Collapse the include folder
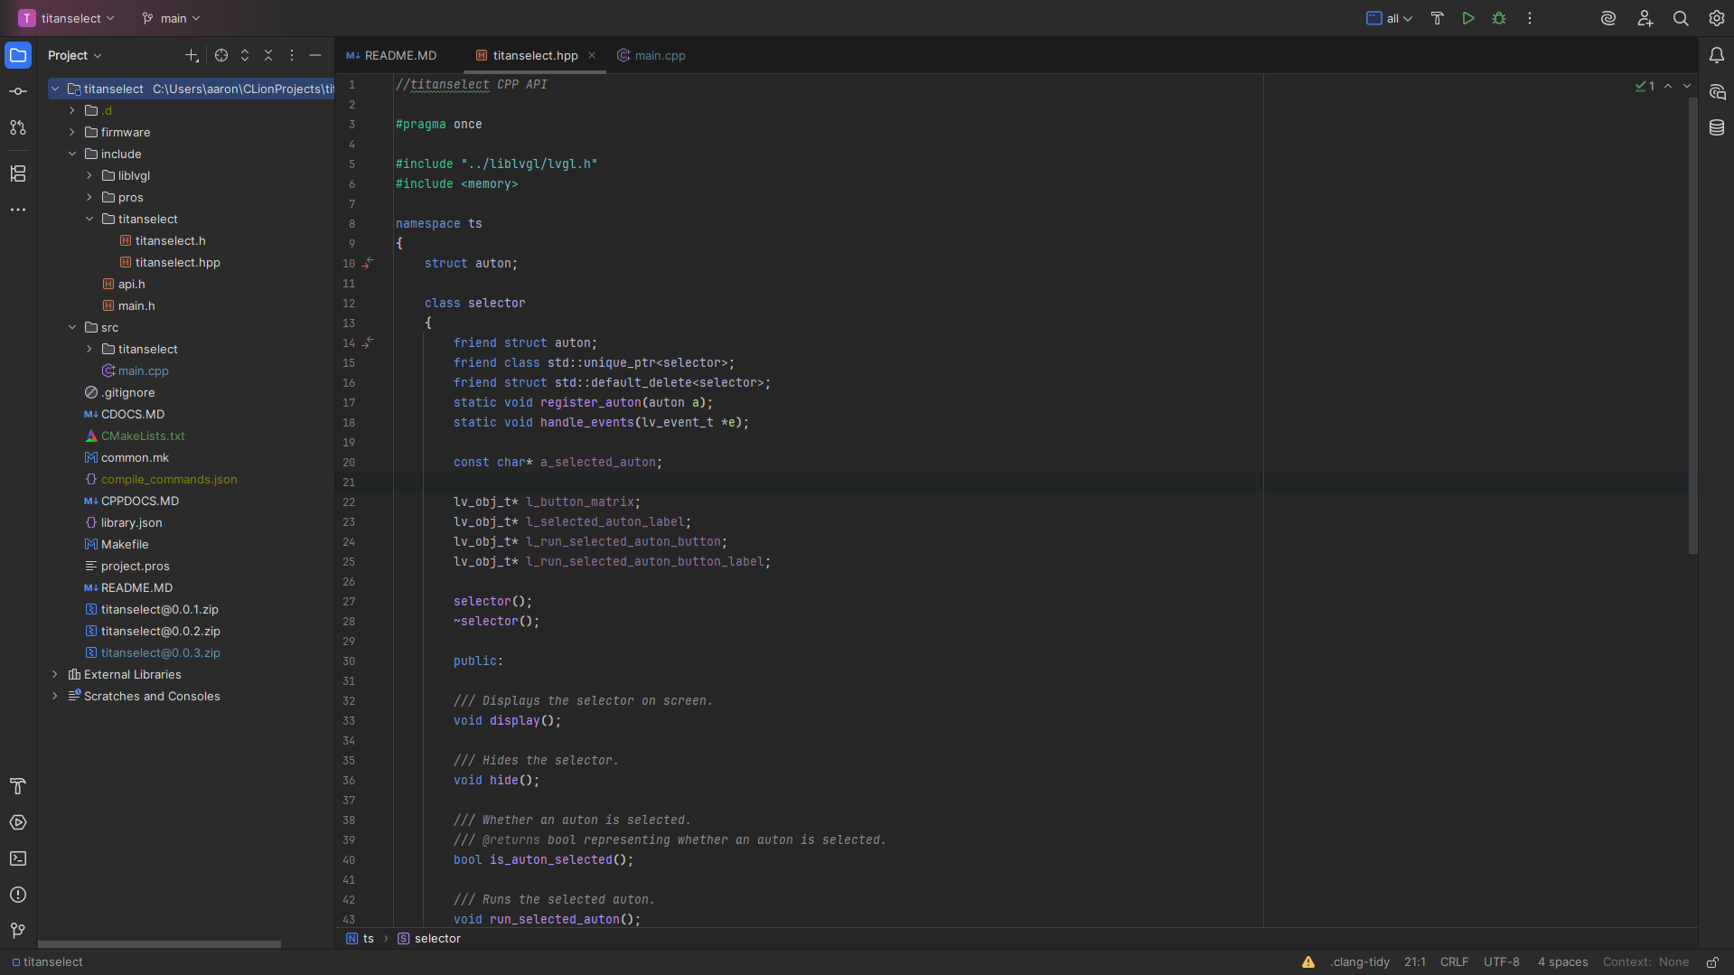This screenshot has width=1734, height=975. [72, 154]
